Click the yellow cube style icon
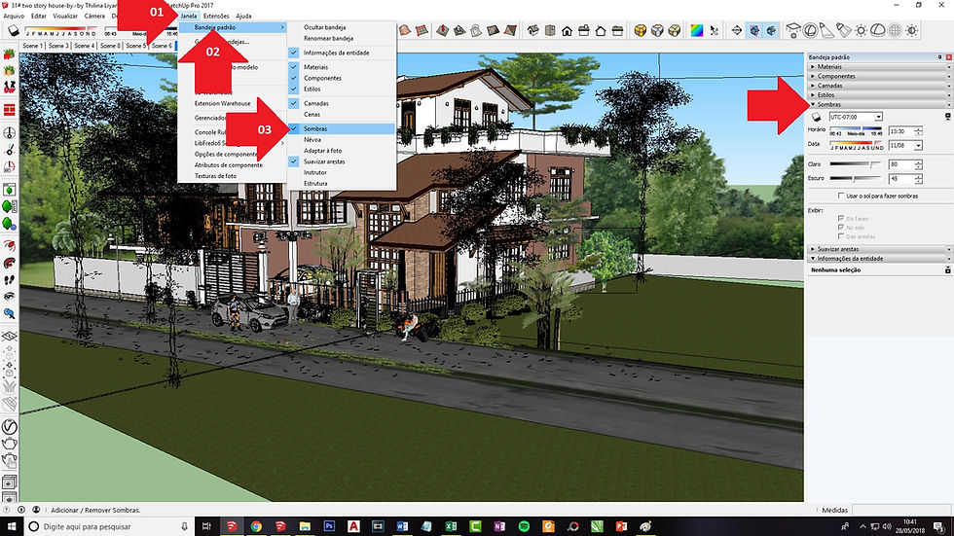 pyautogui.click(x=641, y=30)
